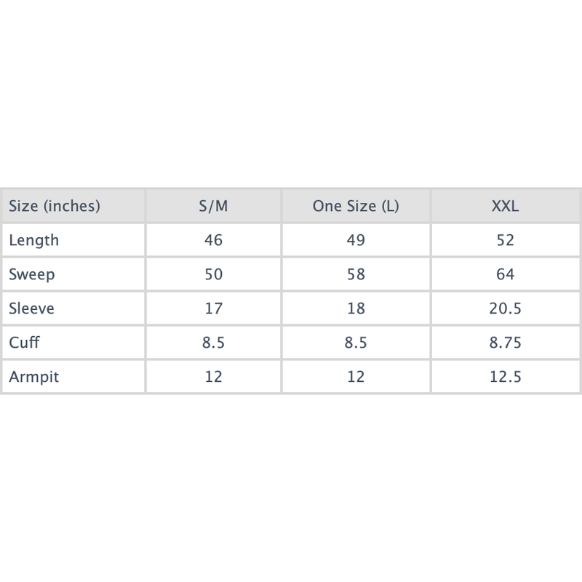Click the One Size (L) header

[356, 206]
